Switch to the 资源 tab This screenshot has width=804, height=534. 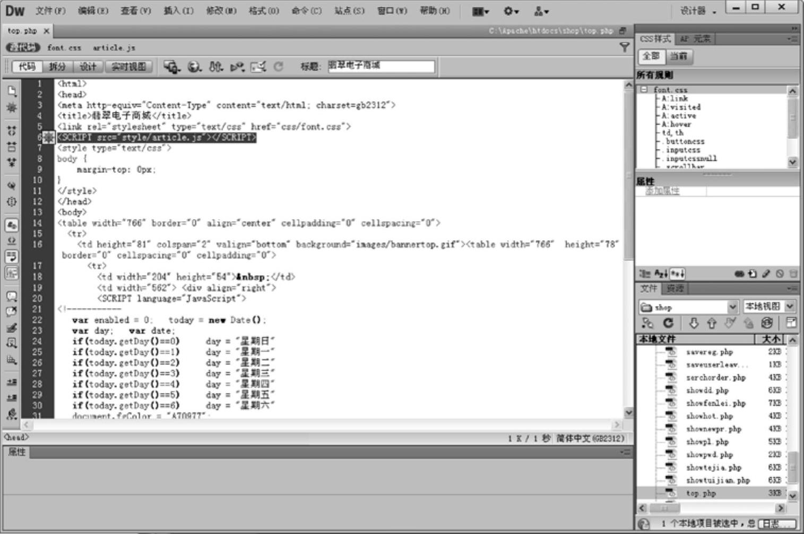pyautogui.click(x=675, y=288)
